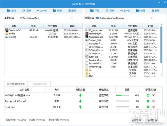Select Axurerppro.zip icon in remote list
Image resolution: width=167 pixels, height=126 pixels.
(x=87, y=37)
